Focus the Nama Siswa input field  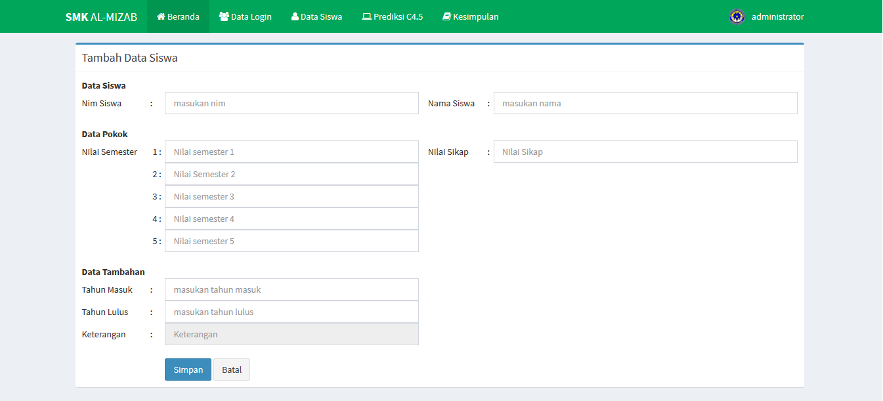coord(645,103)
